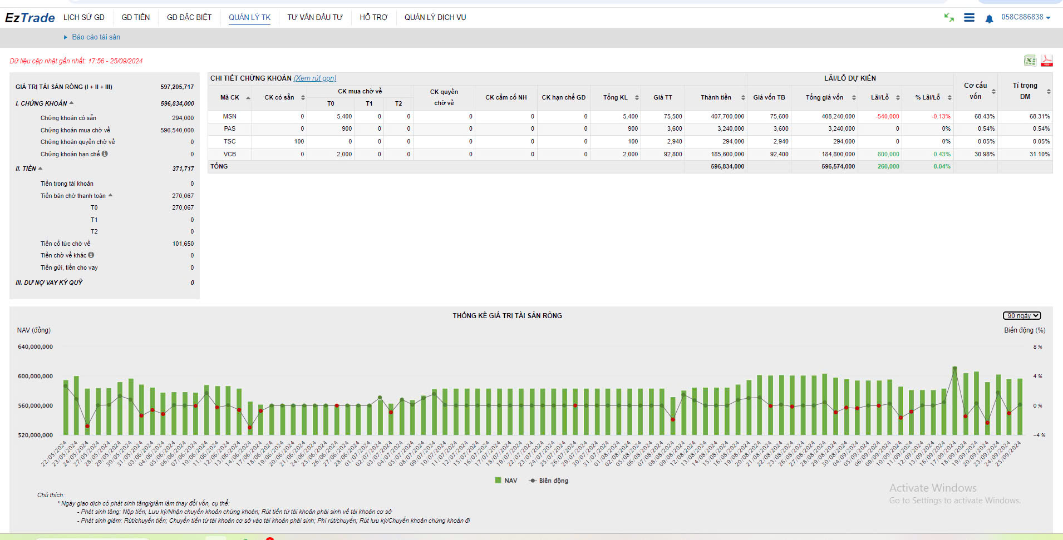Open QUẢN LÝ DỊCH VỤ menu
Image resolution: width=1063 pixels, height=540 pixels.
(435, 17)
